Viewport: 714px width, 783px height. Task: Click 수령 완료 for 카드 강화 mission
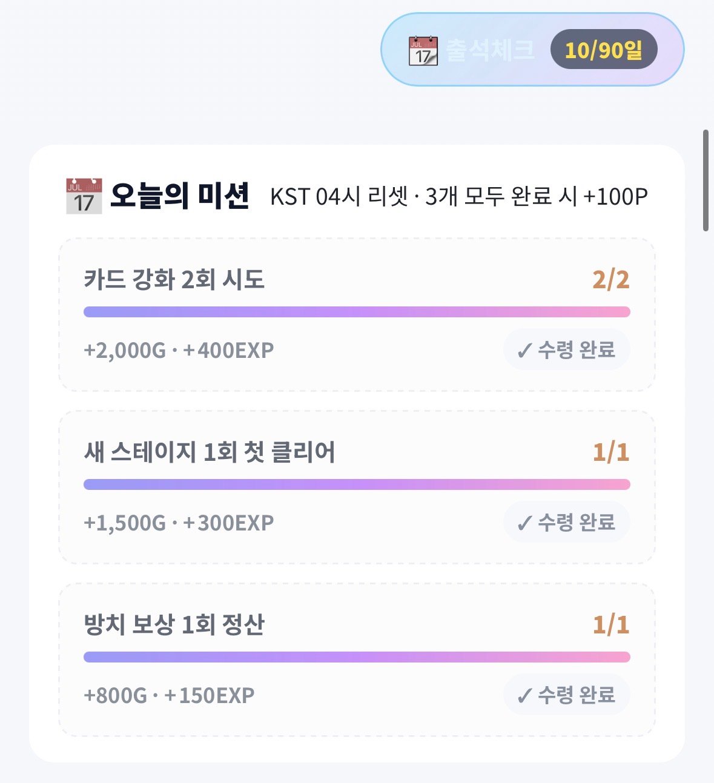tap(566, 349)
